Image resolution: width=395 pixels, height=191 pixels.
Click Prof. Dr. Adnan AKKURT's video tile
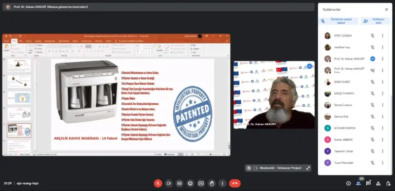click(x=274, y=95)
